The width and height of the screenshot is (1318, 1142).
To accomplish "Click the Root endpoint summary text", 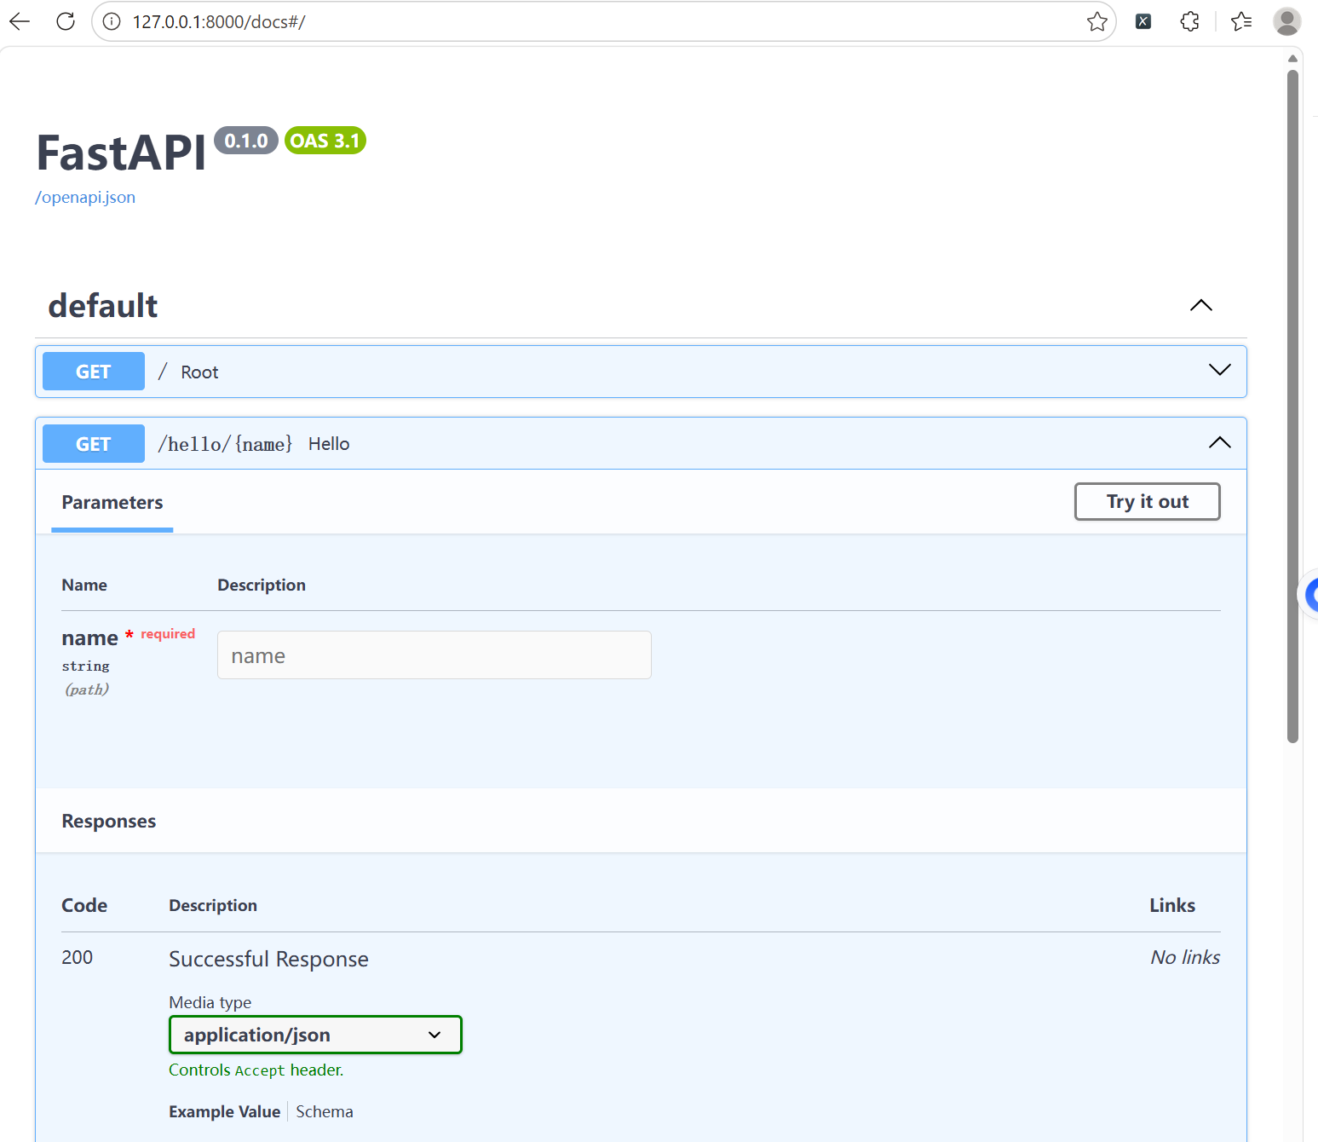I will pyautogui.click(x=199, y=372).
